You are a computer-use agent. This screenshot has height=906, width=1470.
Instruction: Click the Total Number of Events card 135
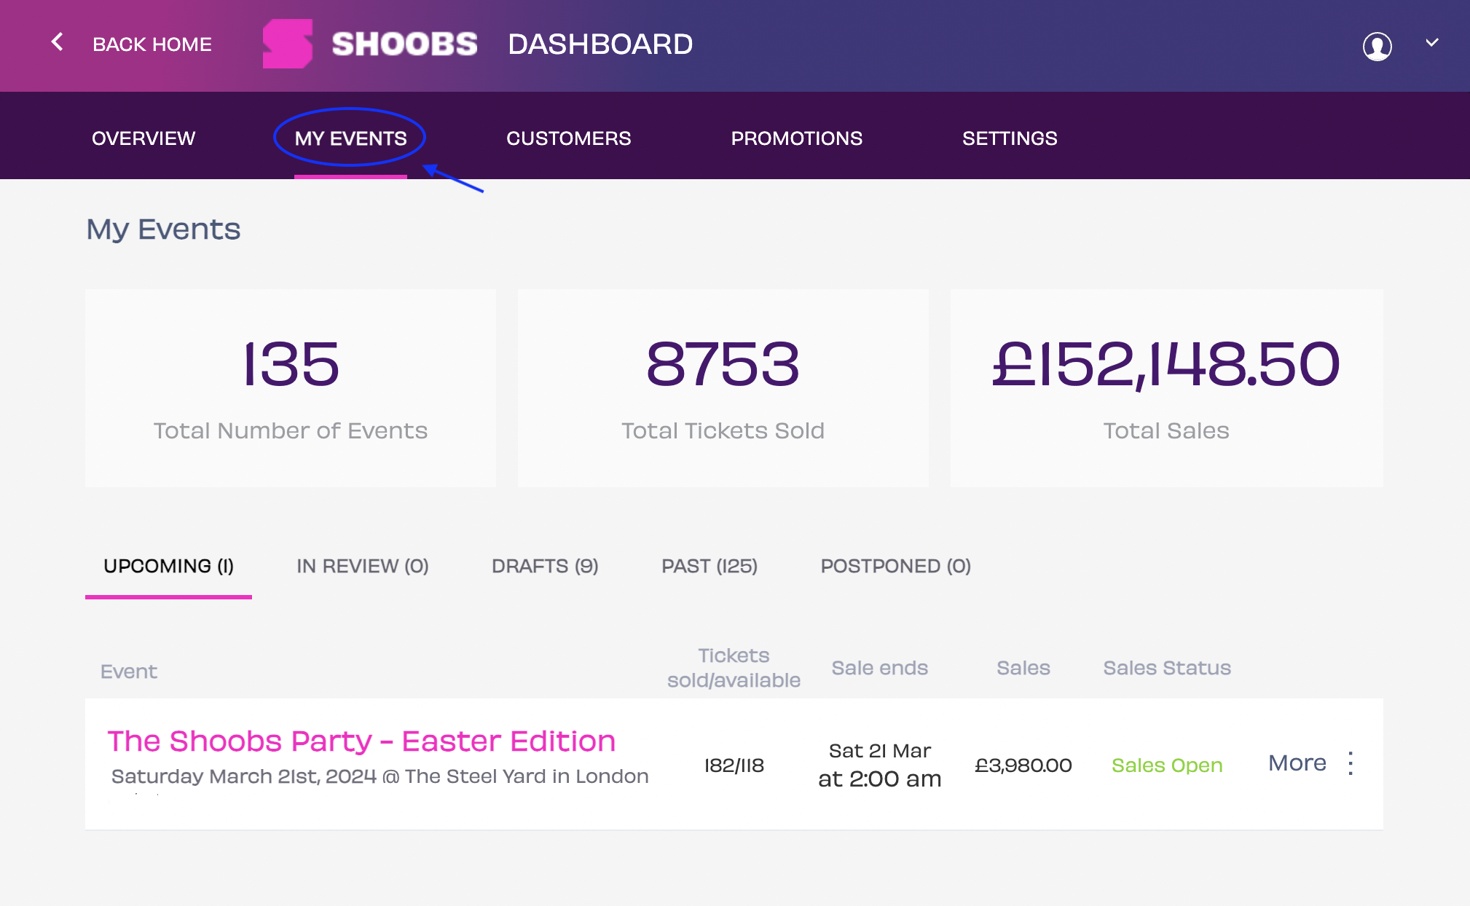coord(290,388)
